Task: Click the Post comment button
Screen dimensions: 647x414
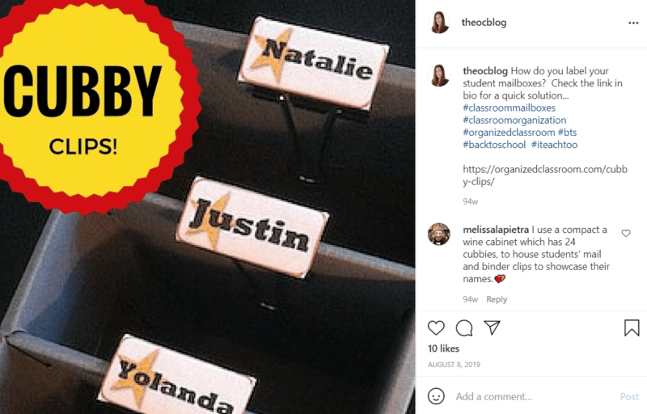Action: pos(629,396)
